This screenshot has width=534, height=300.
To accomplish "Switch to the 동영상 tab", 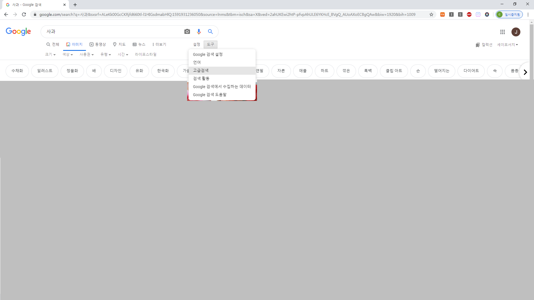I will [98, 44].
